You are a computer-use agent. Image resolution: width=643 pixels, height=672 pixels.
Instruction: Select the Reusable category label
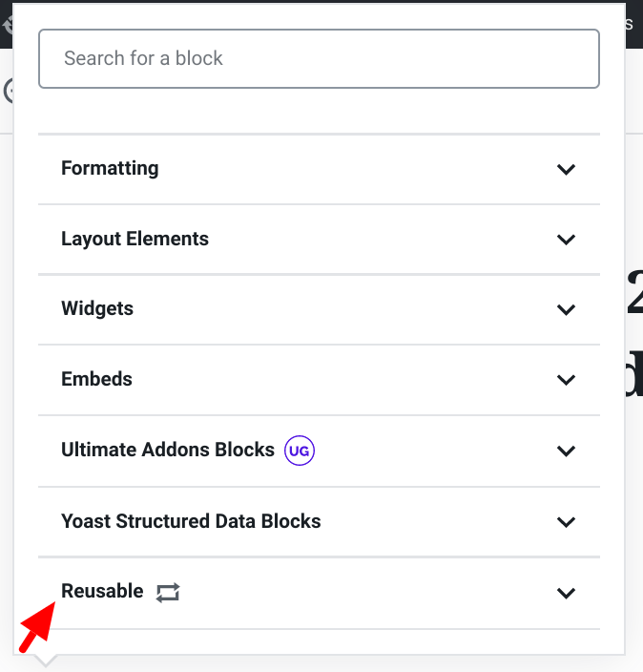coord(102,591)
